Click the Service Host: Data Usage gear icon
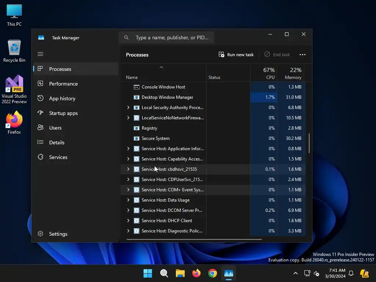The width and height of the screenshot is (376, 282). [x=137, y=200]
